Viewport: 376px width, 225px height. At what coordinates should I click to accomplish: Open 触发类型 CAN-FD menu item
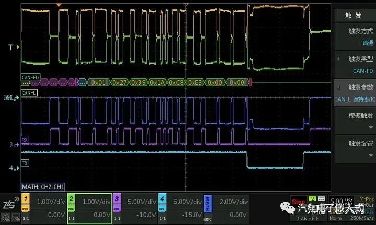pos(356,65)
